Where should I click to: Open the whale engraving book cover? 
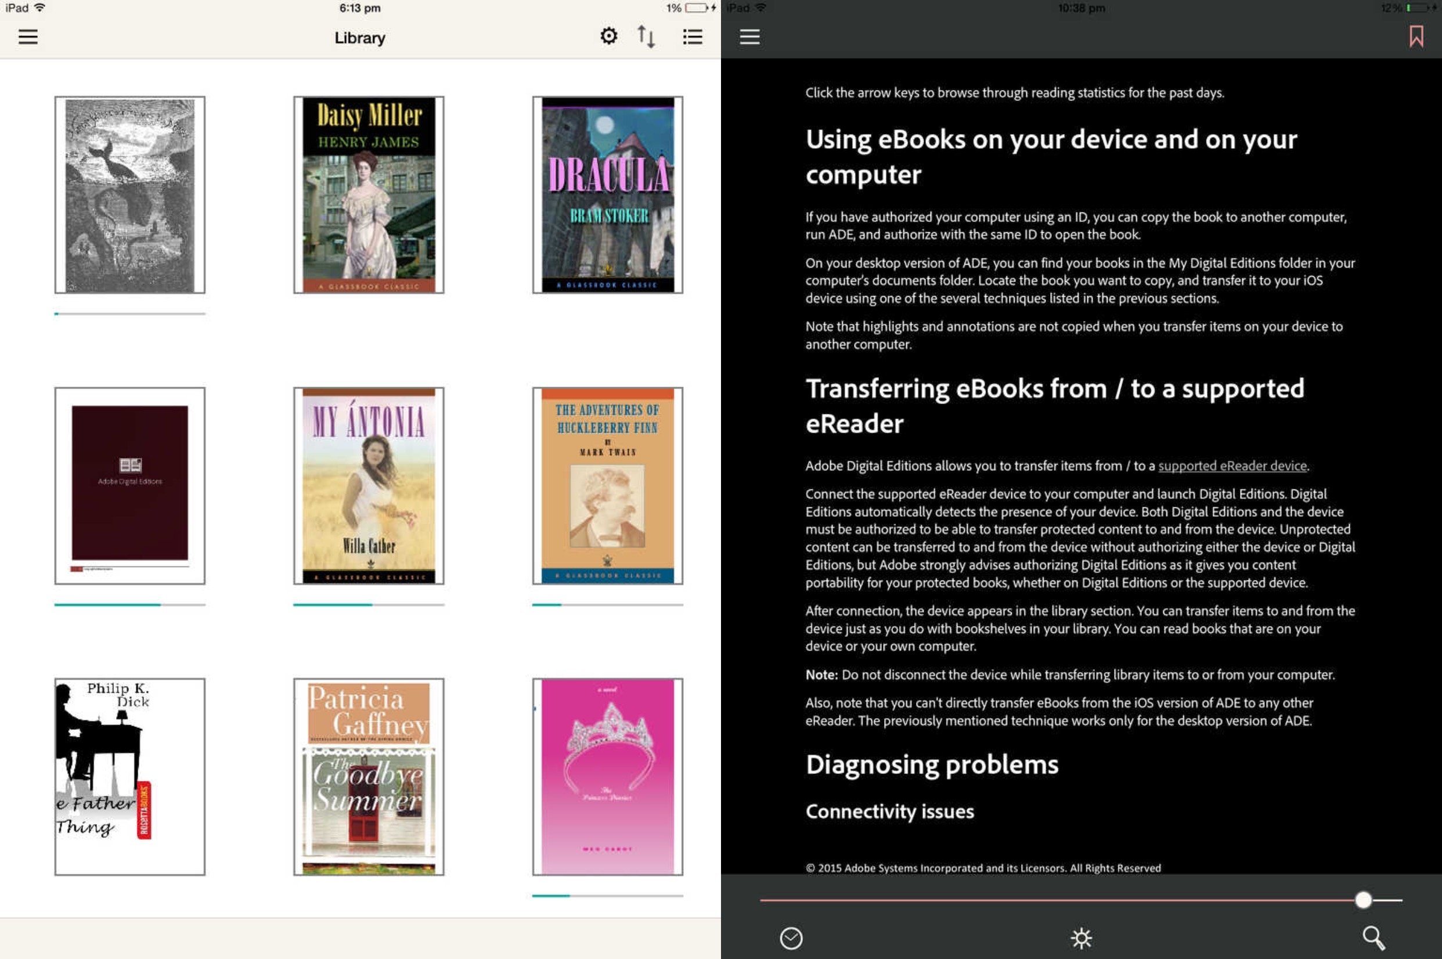point(129,194)
